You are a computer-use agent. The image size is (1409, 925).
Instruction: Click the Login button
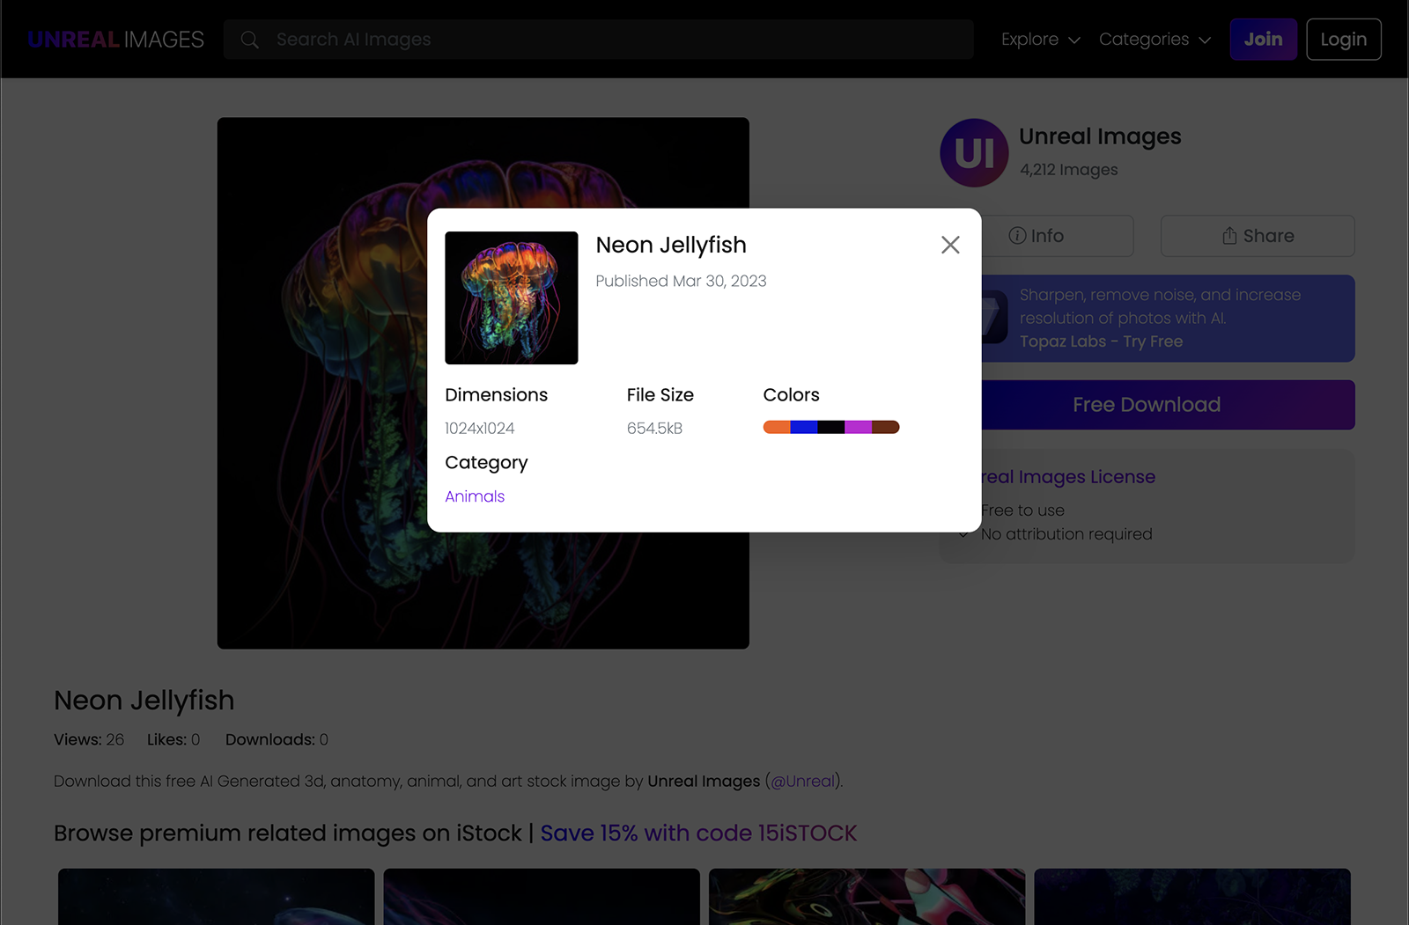click(1344, 40)
